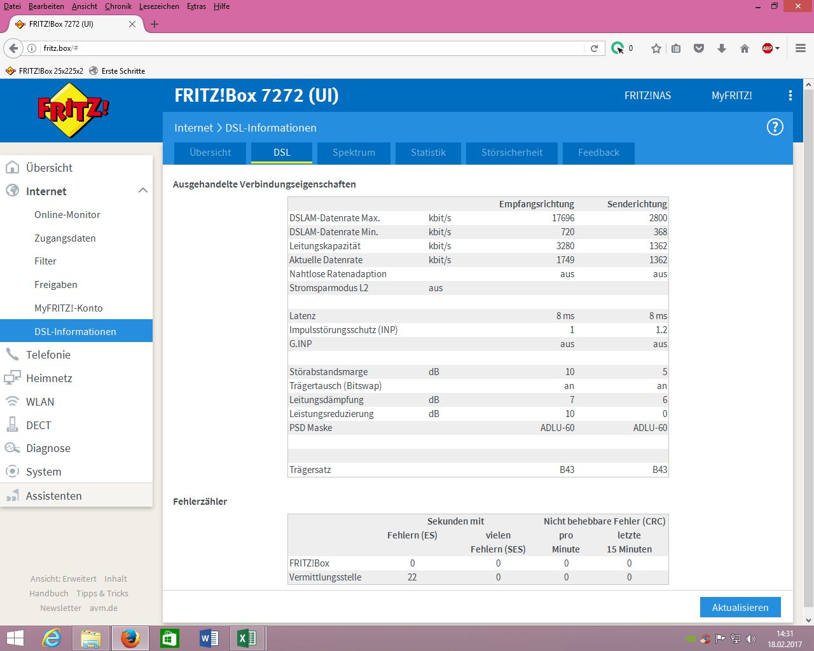Open the Firefox hamburger menu

coord(800,48)
